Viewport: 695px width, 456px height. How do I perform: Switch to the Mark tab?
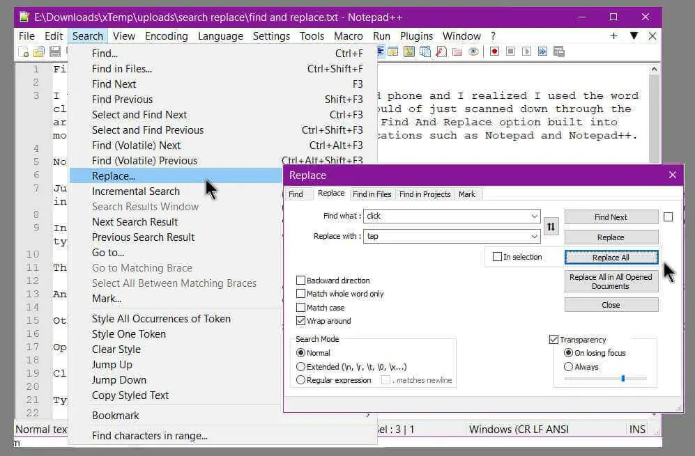click(x=467, y=194)
